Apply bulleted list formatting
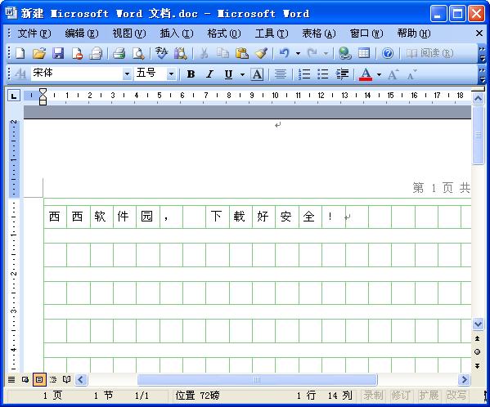 (x=323, y=74)
